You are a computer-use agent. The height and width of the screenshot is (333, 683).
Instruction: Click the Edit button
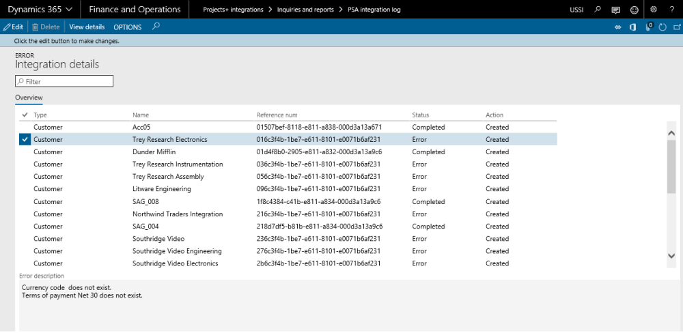pos(13,27)
